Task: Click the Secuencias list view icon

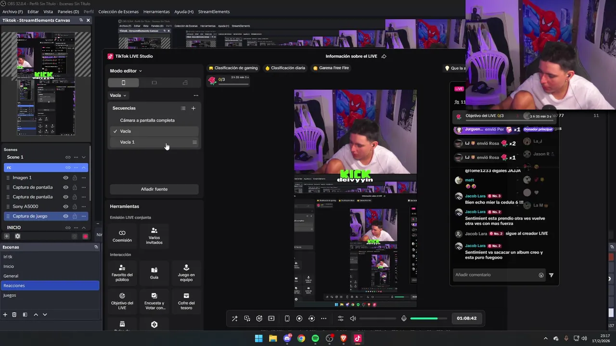Action: 183,108
